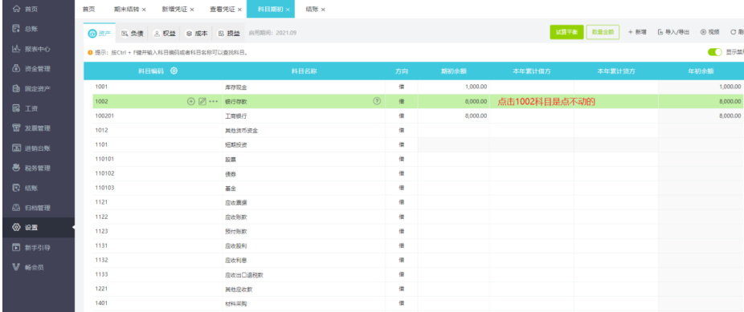Click the help question icon on 银行存款 row
Image resolution: width=744 pixels, height=312 pixels.
(377, 101)
